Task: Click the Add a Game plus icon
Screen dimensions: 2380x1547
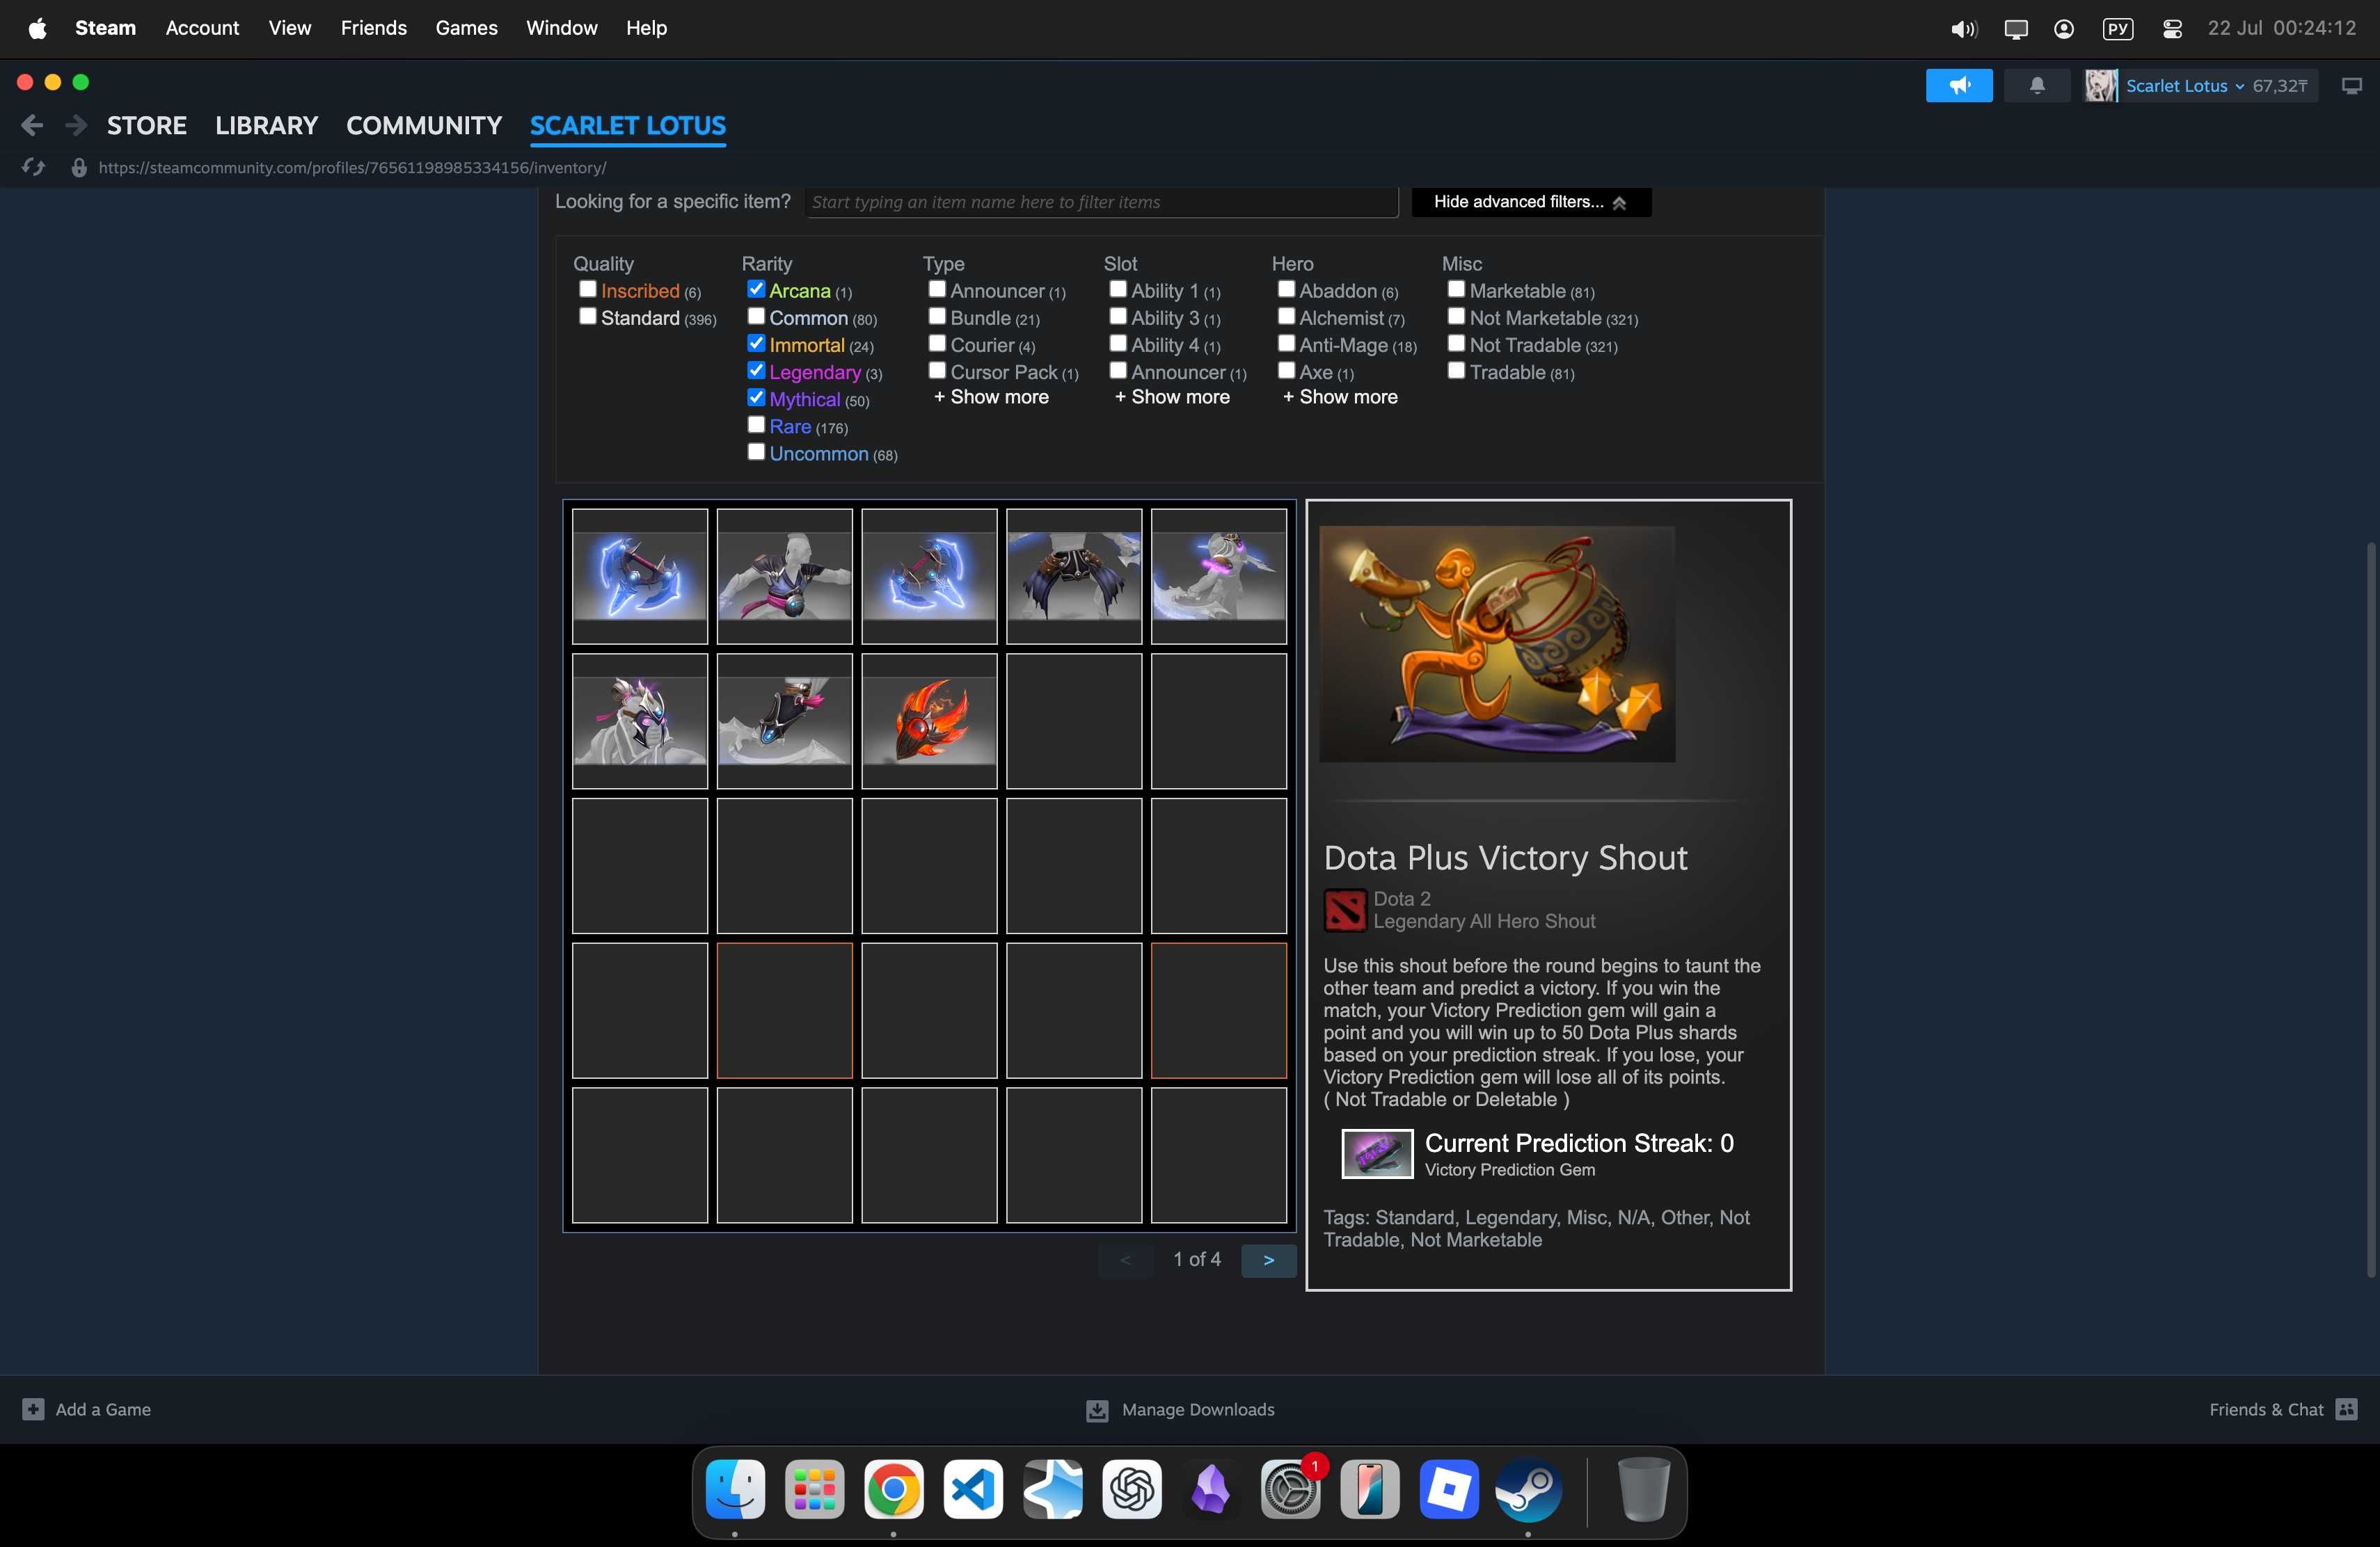Action: point(33,1409)
